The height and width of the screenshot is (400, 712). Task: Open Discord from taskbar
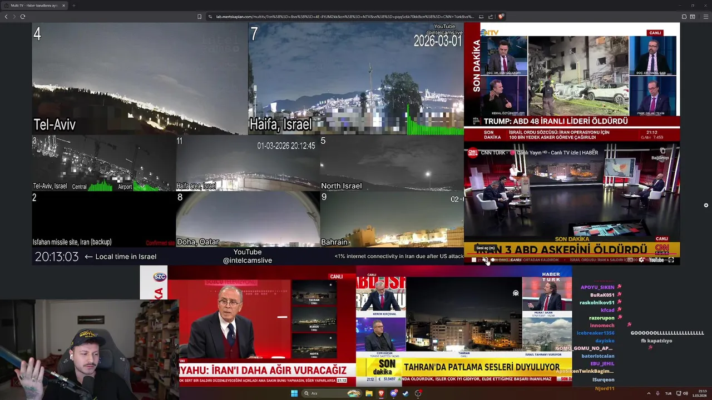click(x=394, y=393)
